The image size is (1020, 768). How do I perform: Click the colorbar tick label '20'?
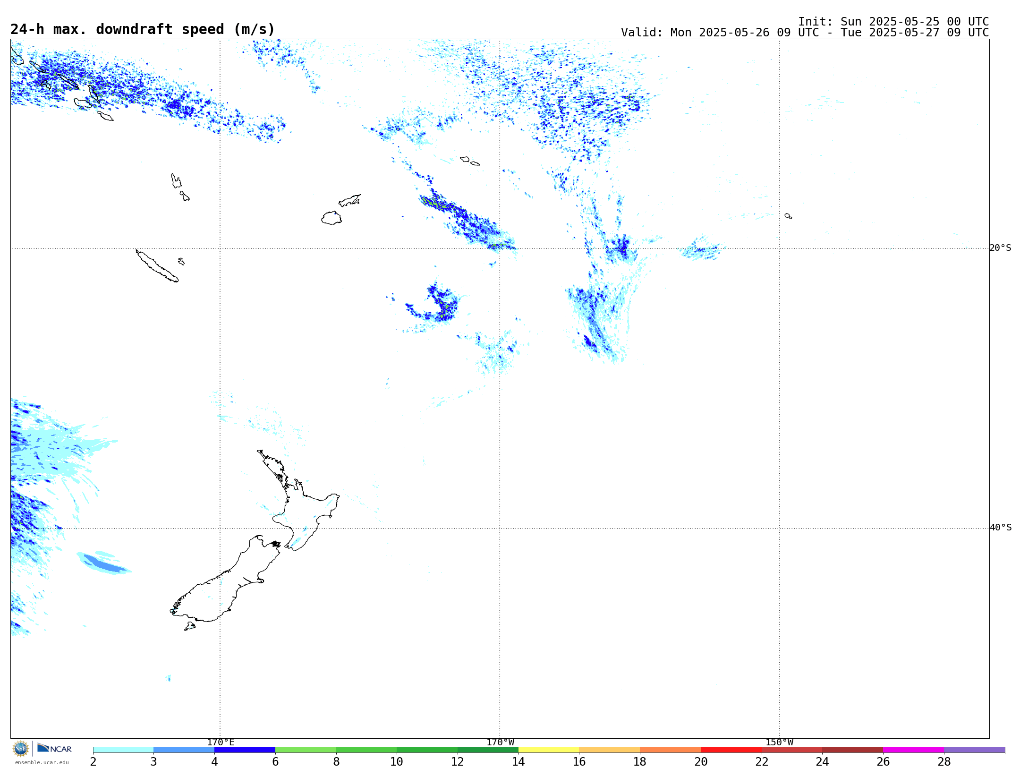pos(701,761)
